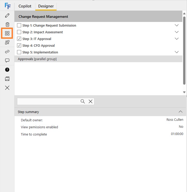Image resolution: width=187 pixels, height=192 pixels.
Task: Click the View permissions enabled No value
Action: pos(181,127)
